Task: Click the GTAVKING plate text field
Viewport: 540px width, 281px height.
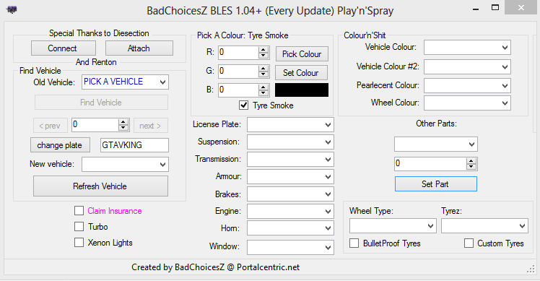Action: [134, 145]
